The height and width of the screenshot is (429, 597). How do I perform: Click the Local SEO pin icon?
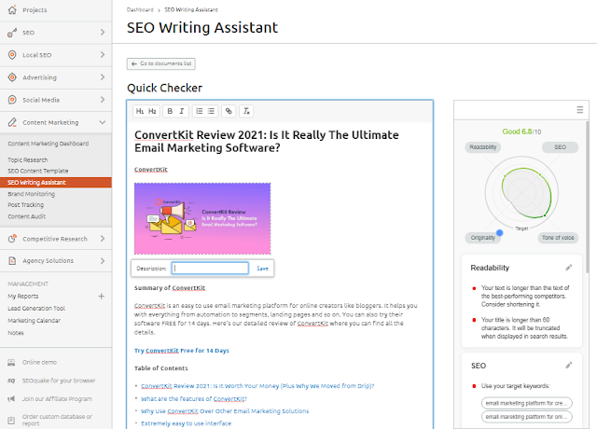tap(12, 55)
